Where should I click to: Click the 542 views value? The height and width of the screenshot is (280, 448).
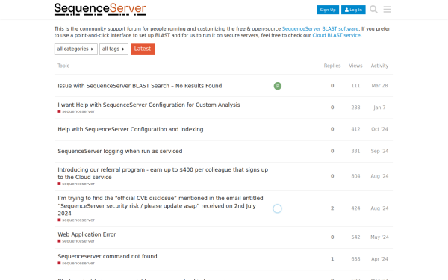tap(355, 237)
